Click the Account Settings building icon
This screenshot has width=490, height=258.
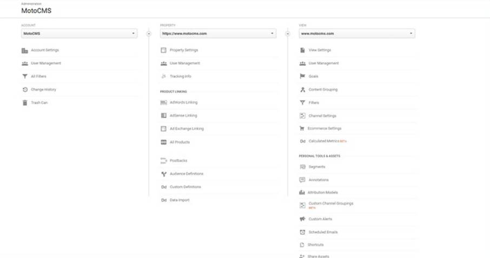pyautogui.click(x=25, y=51)
